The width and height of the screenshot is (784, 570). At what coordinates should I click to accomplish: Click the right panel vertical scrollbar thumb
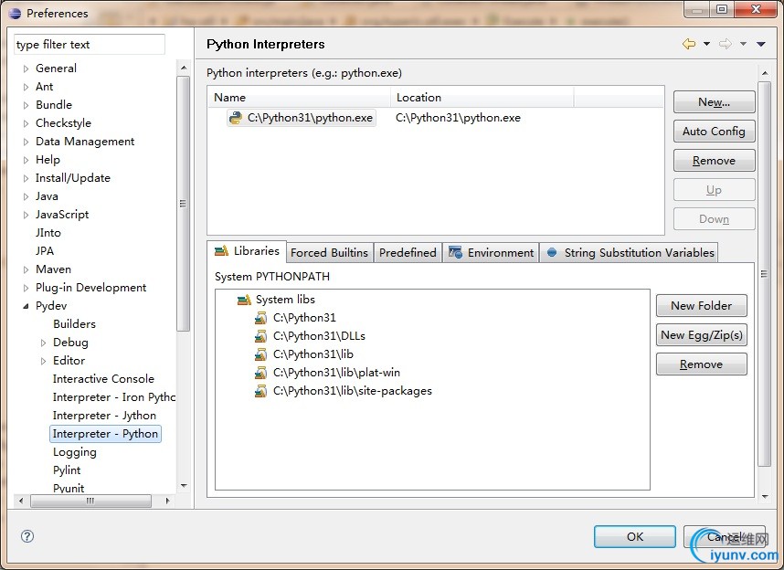[x=764, y=273]
